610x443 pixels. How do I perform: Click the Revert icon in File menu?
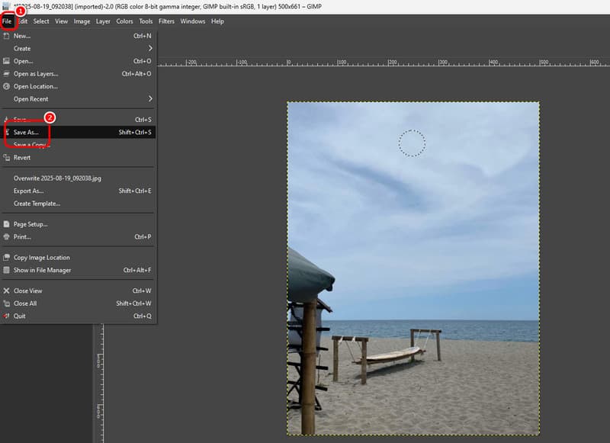pyautogui.click(x=6, y=158)
